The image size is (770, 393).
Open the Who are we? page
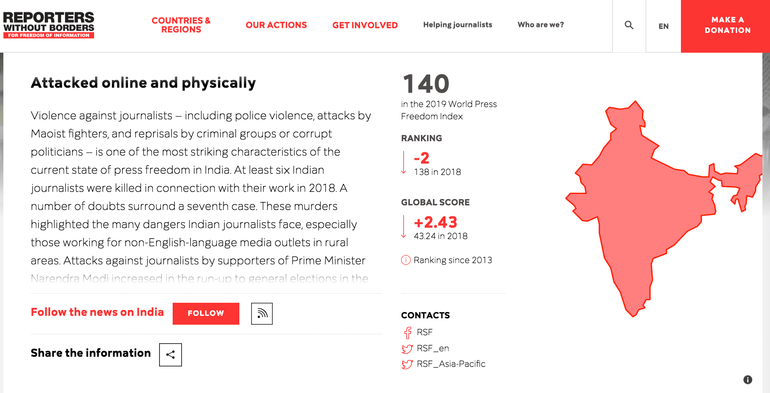coord(541,25)
